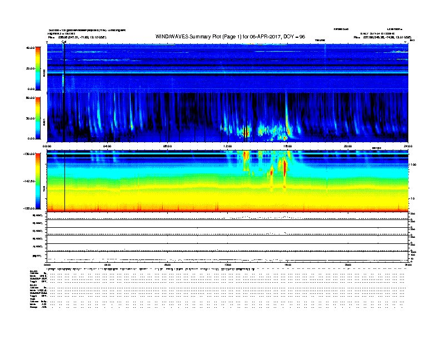Click the RAD2 status table heading at bottom
The width and height of the screenshot is (440, 340).
[33, 271]
